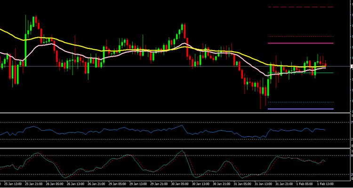
Task: Click the red candle at the 30 Jan price peak
Action: coord(185,32)
